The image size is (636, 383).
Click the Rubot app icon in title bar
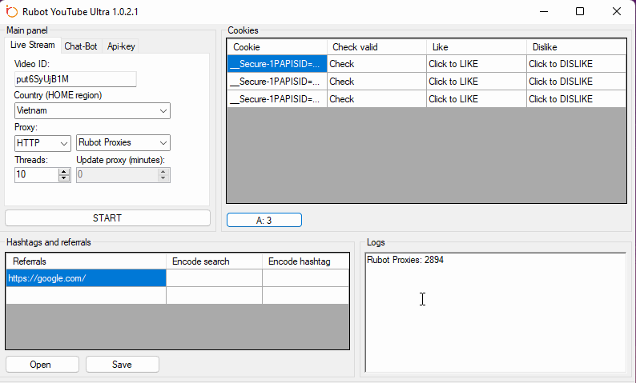coord(12,12)
